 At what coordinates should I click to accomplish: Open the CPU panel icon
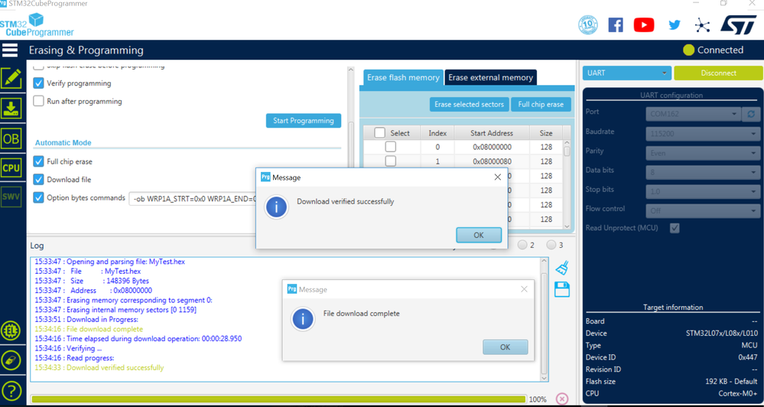tap(11, 168)
